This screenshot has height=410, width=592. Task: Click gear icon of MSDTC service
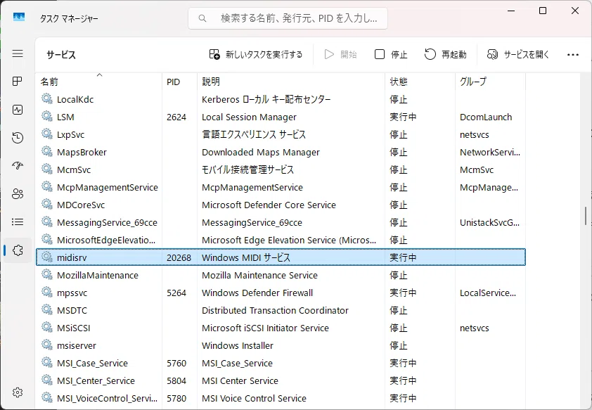coord(47,309)
